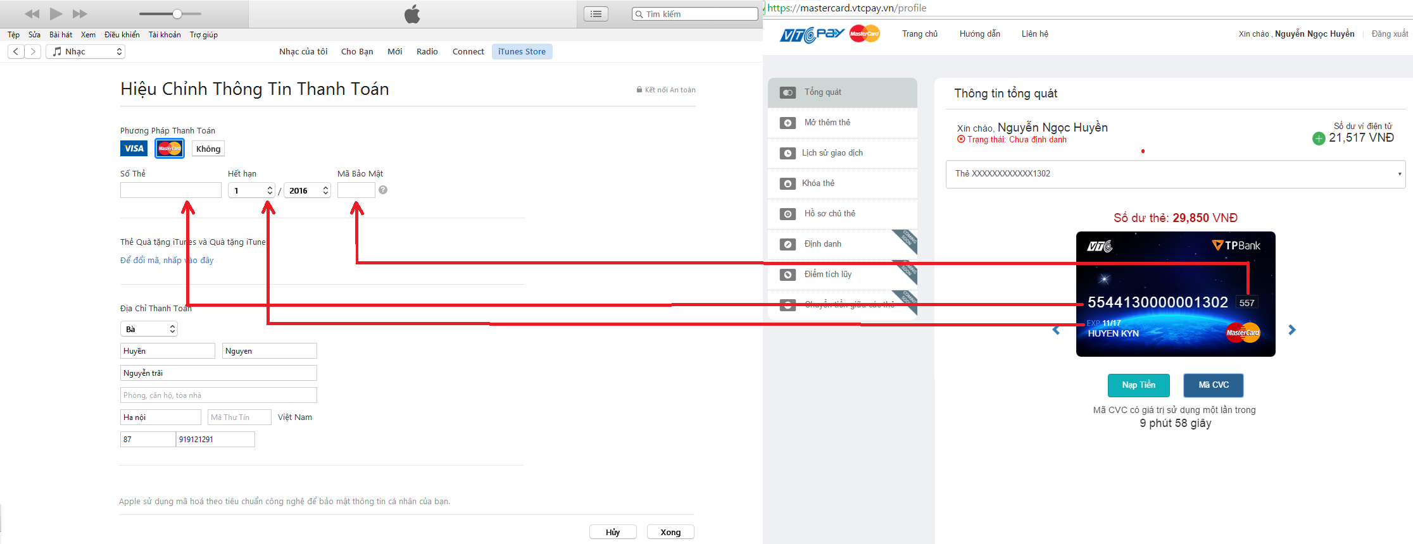Open Liên hệ on VTC Pay site
Screen dimensions: 1413x544
(1035, 34)
